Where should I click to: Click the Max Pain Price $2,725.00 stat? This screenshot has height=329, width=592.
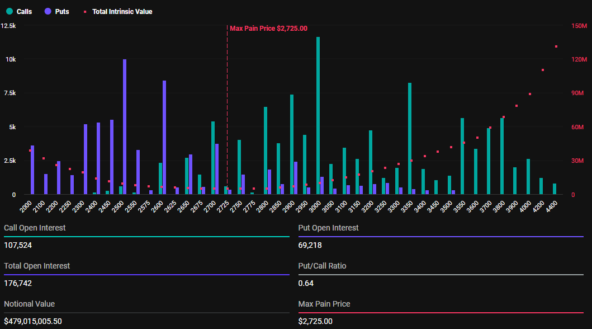tap(316, 321)
